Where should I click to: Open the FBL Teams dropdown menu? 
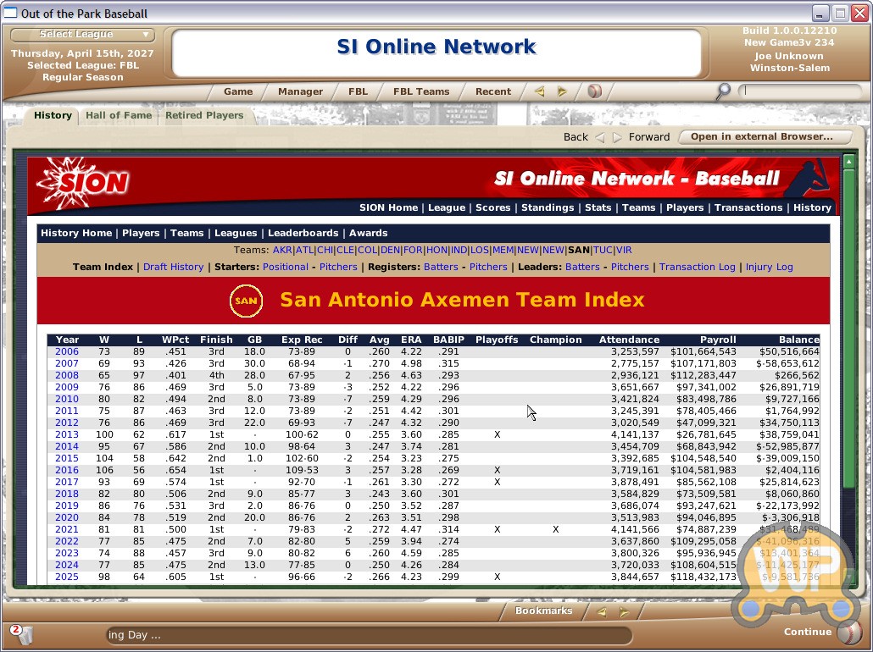pyautogui.click(x=421, y=91)
